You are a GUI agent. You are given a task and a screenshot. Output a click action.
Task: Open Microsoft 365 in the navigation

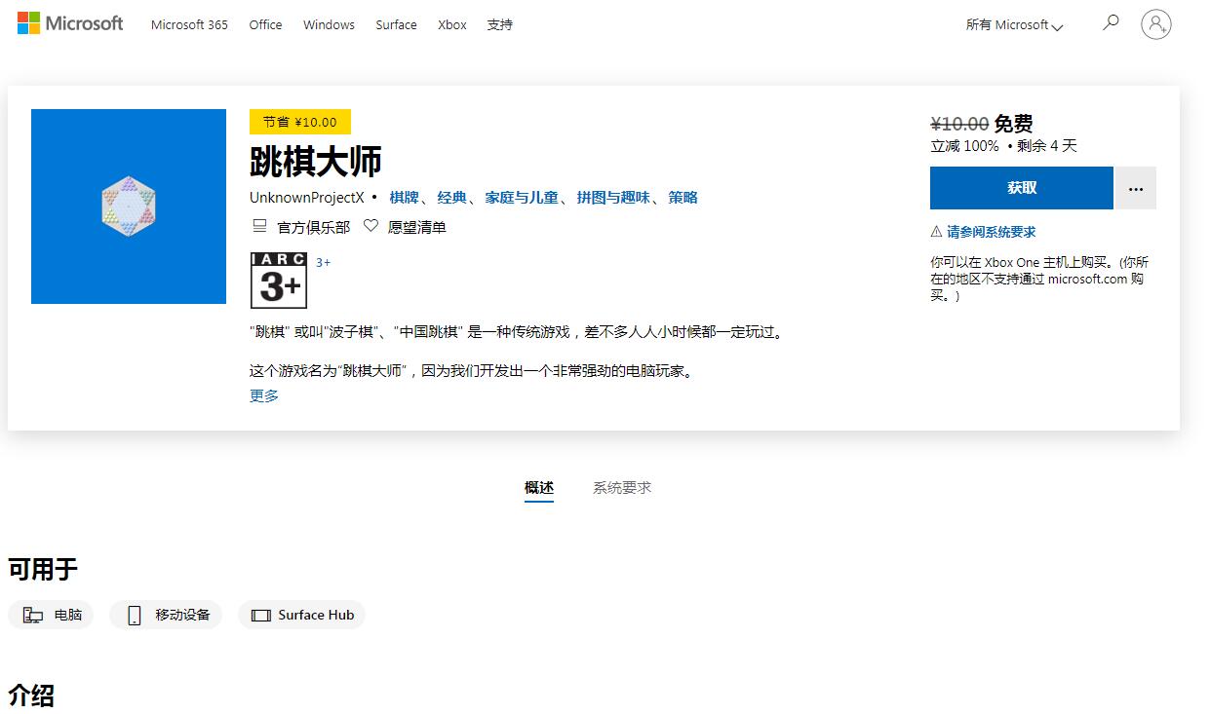[x=189, y=24]
